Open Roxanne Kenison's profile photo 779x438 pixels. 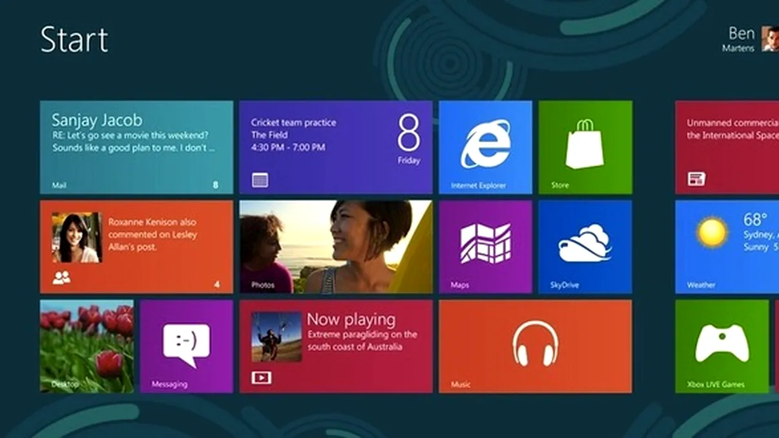pos(77,237)
